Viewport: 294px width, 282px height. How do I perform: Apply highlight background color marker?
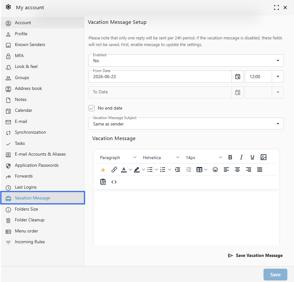coord(137,170)
